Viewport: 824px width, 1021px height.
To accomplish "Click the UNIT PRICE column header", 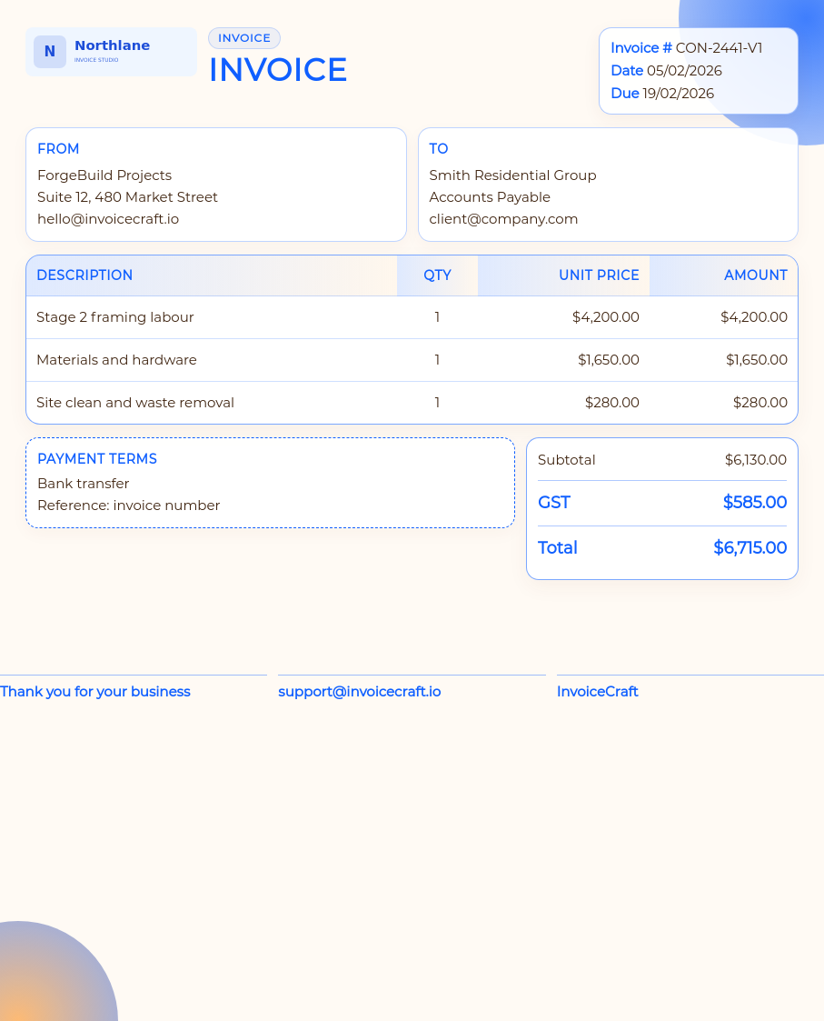I will [x=599, y=275].
